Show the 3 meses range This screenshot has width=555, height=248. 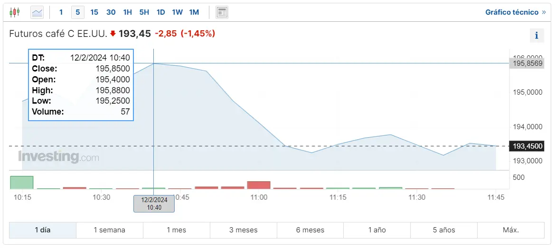[x=244, y=230]
